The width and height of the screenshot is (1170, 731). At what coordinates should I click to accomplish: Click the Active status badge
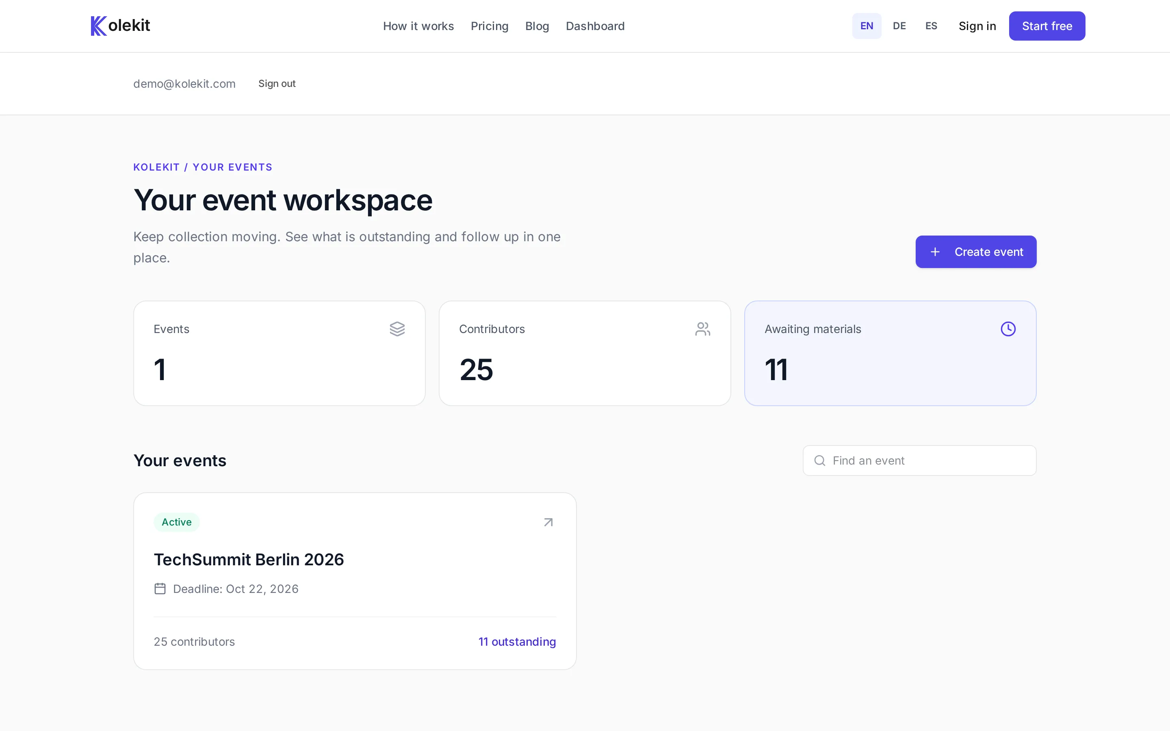[x=176, y=522]
